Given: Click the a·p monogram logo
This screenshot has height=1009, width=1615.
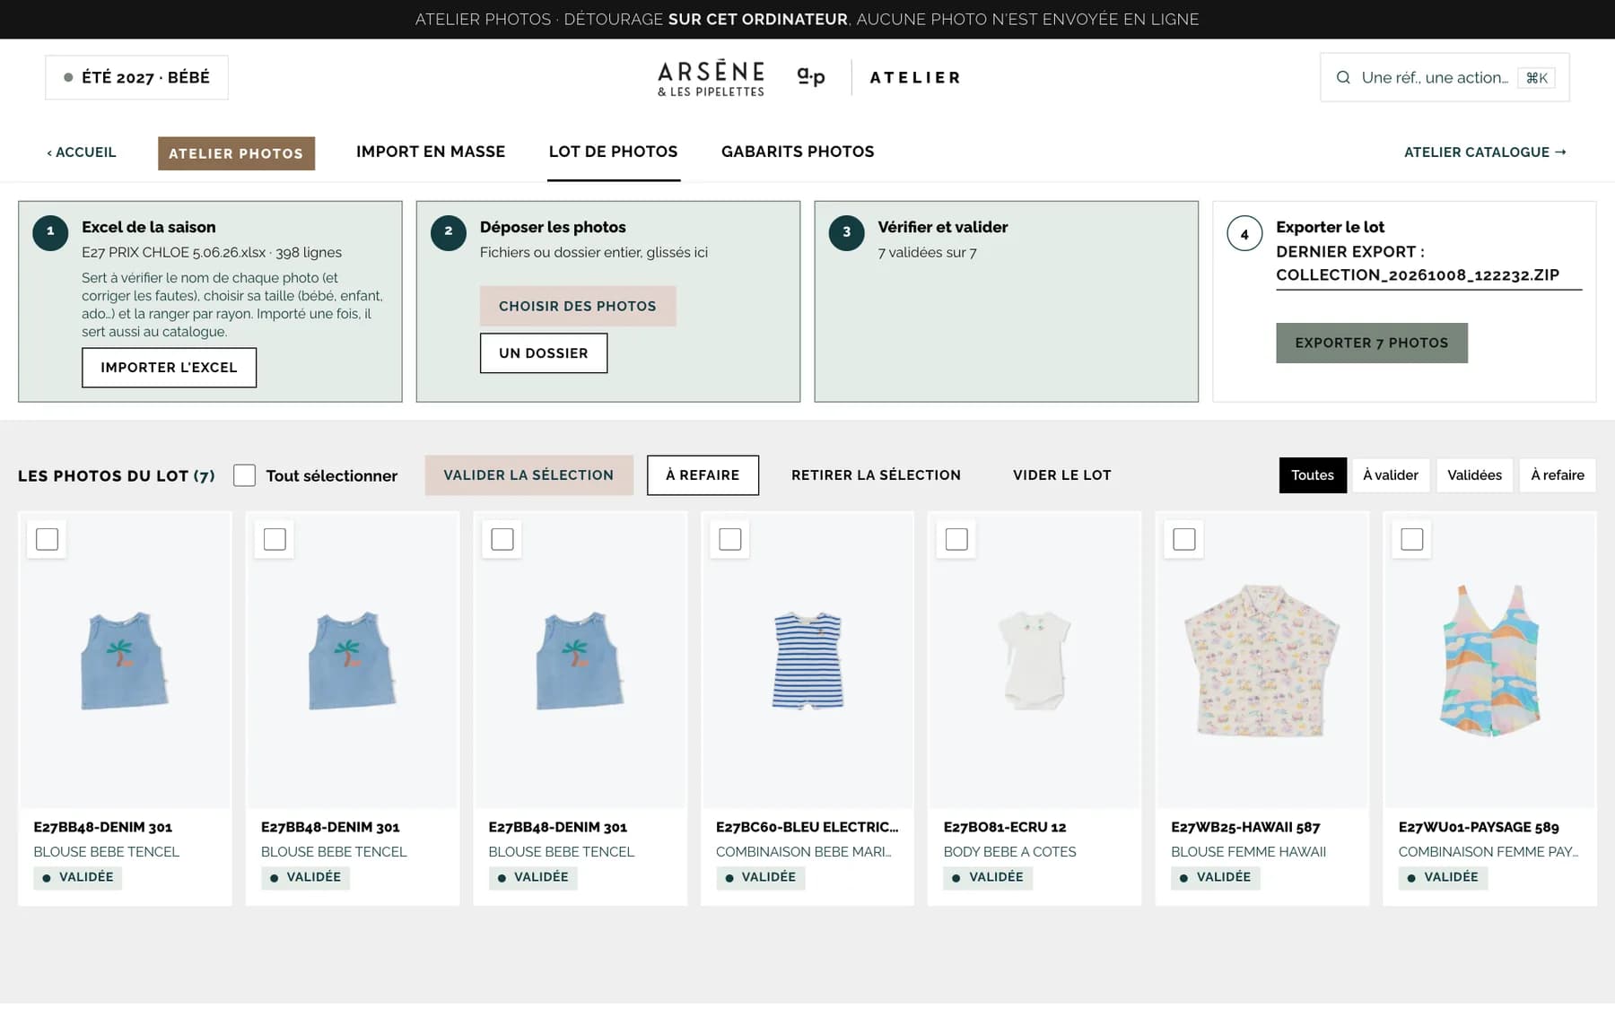Looking at the screenshot, I should [811, 77].
